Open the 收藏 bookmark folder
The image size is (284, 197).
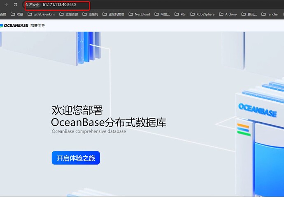(x=17, y=14)
